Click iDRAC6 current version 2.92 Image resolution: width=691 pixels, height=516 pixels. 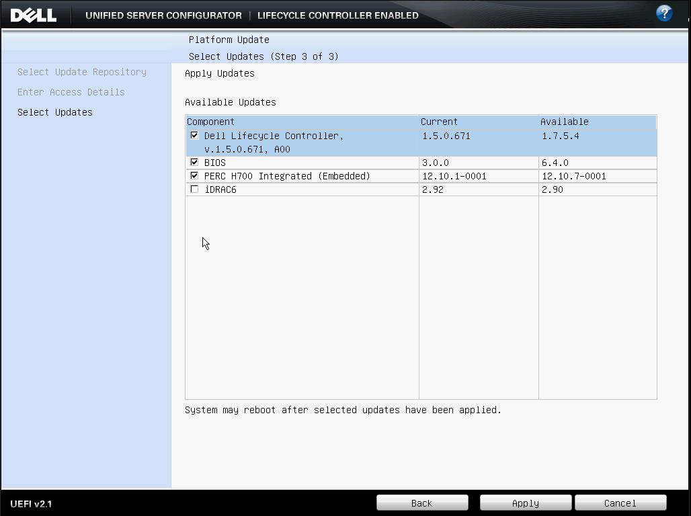pyautogui.click(x=433, y=189)
